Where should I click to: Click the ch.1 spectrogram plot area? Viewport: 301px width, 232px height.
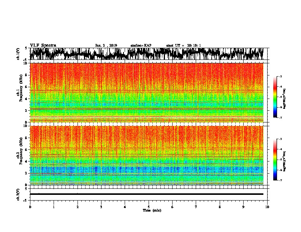[146, 92]
